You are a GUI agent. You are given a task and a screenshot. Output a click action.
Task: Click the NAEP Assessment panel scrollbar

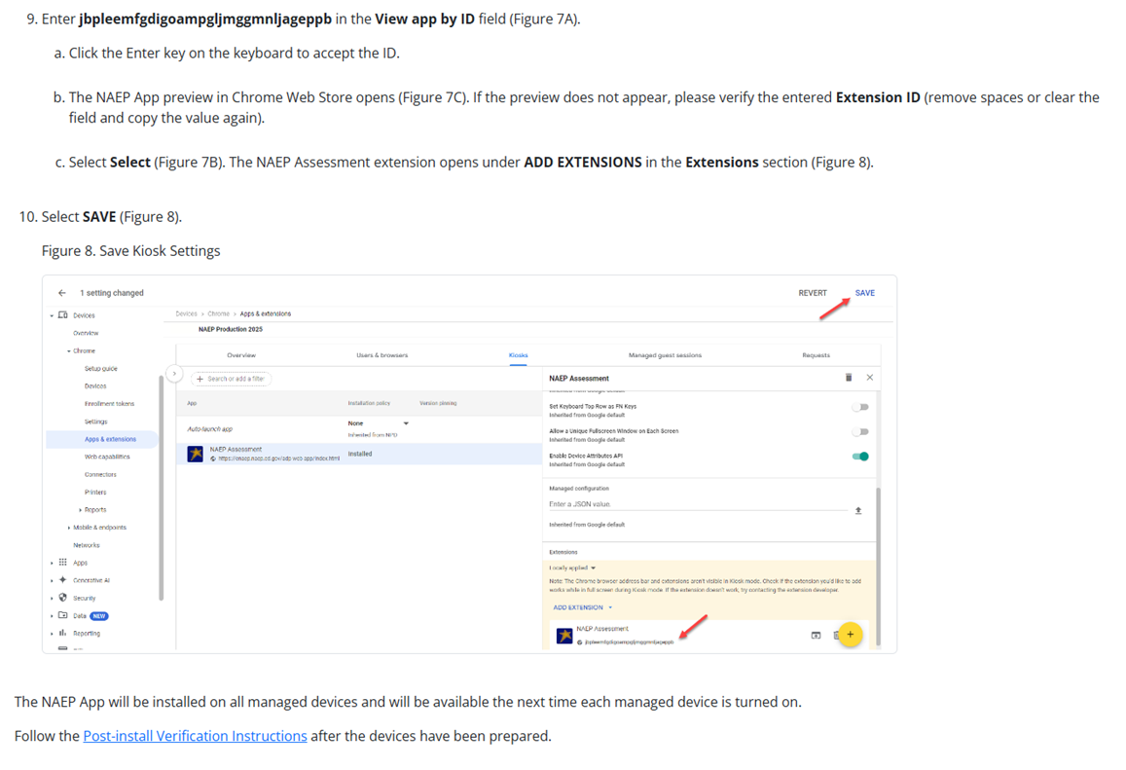click(878, 566)
